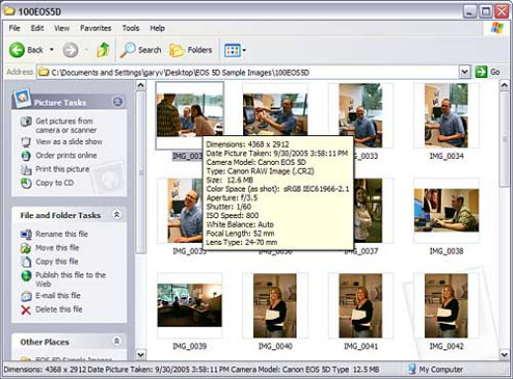Open the Help menu

click(x=157, y=28)
